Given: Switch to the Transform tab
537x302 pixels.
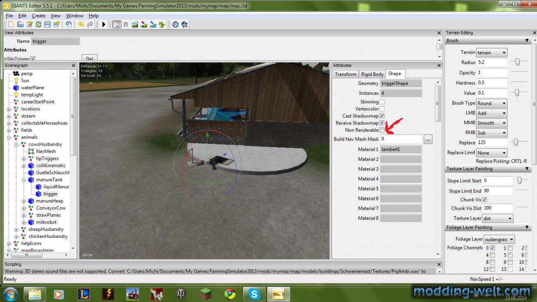Looking at the screenshot, I should (346, 74).
